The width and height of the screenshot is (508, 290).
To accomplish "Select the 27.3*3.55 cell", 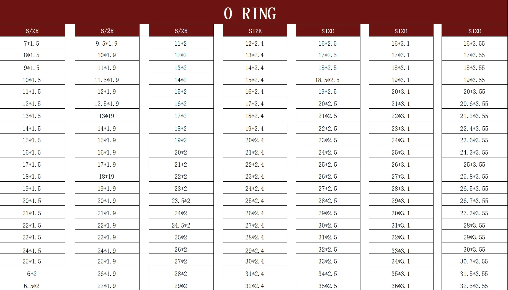I will pyautogui.click(x=474, y=213).
